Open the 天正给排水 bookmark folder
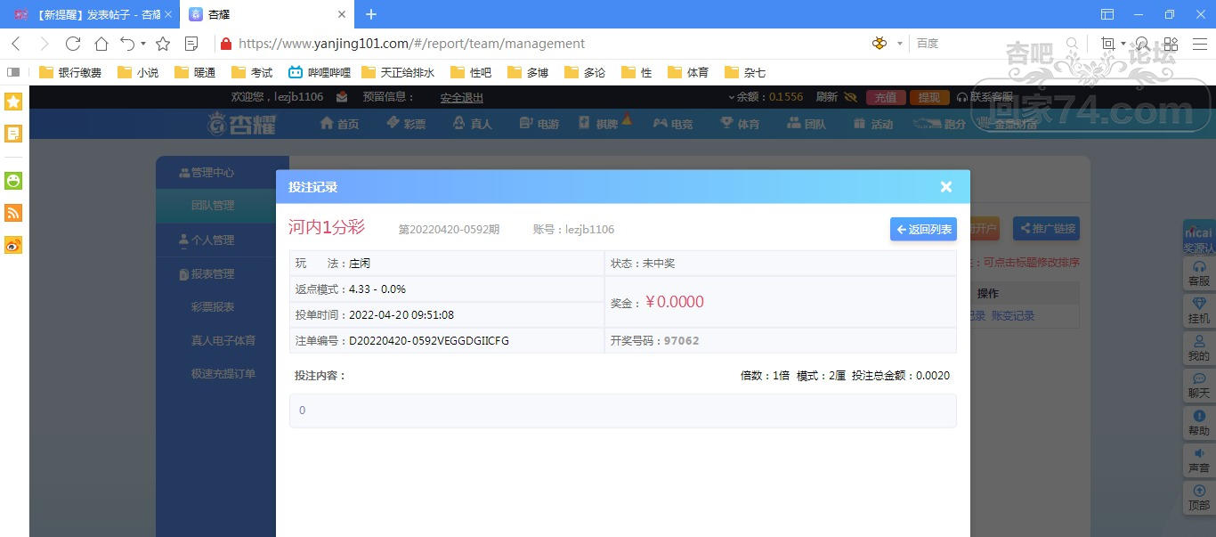This screenshot has height=537, width=1216. click(x=398, y=72)
